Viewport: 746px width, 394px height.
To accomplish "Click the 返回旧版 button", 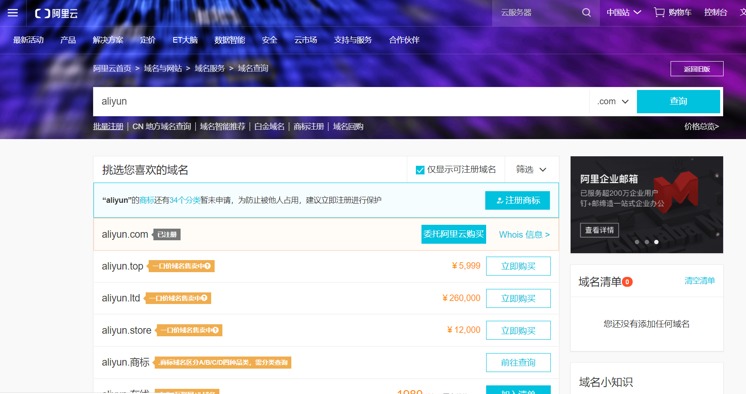I will 697,69.
